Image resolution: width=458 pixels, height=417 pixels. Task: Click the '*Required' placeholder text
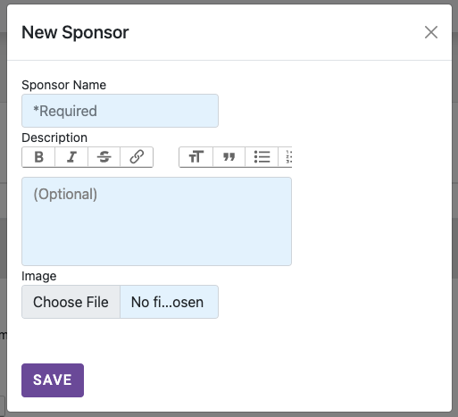point(65,111)
